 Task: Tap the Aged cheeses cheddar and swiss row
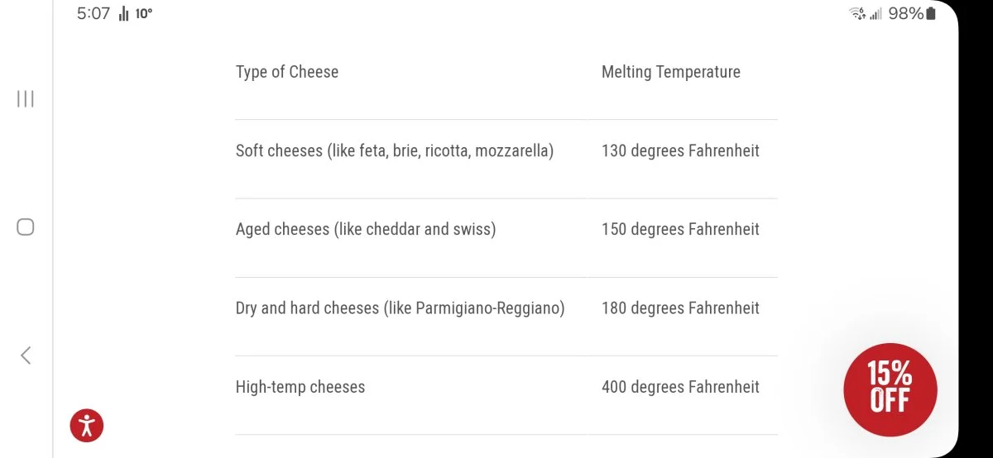click(506, 238)
